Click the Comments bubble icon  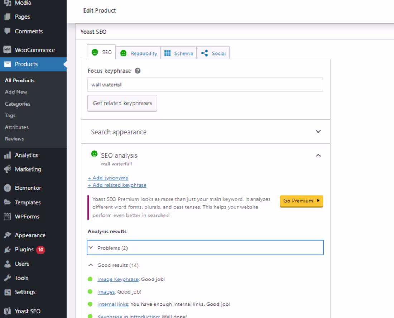pyautogui.click(x=8, y=31)
